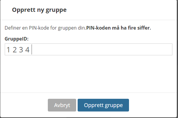Place cursor on digit 3 in GruppeID field

(x=21, y=50)
